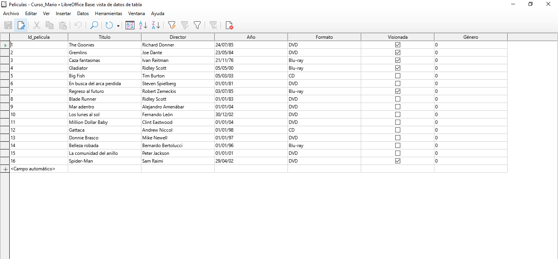Apply AutoFilter funnel with lightning
Image resolution: width=558 pixels, height=259 pixels.
172,25
